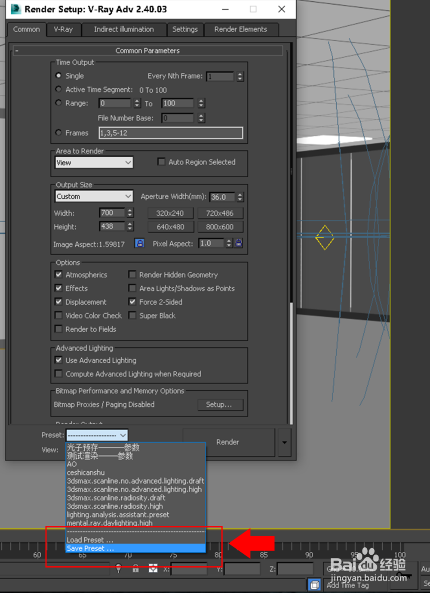
Task: Enable Video Color Check
Action: click(x=59, y=315)
